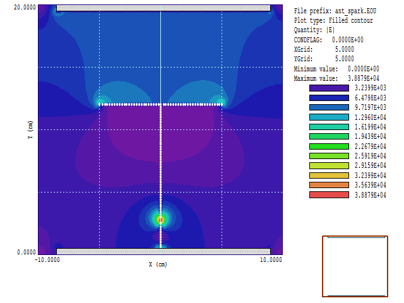Click the 1.2960E+04 cyan legend swatch
404x303 pixels.
coord(329,117)
